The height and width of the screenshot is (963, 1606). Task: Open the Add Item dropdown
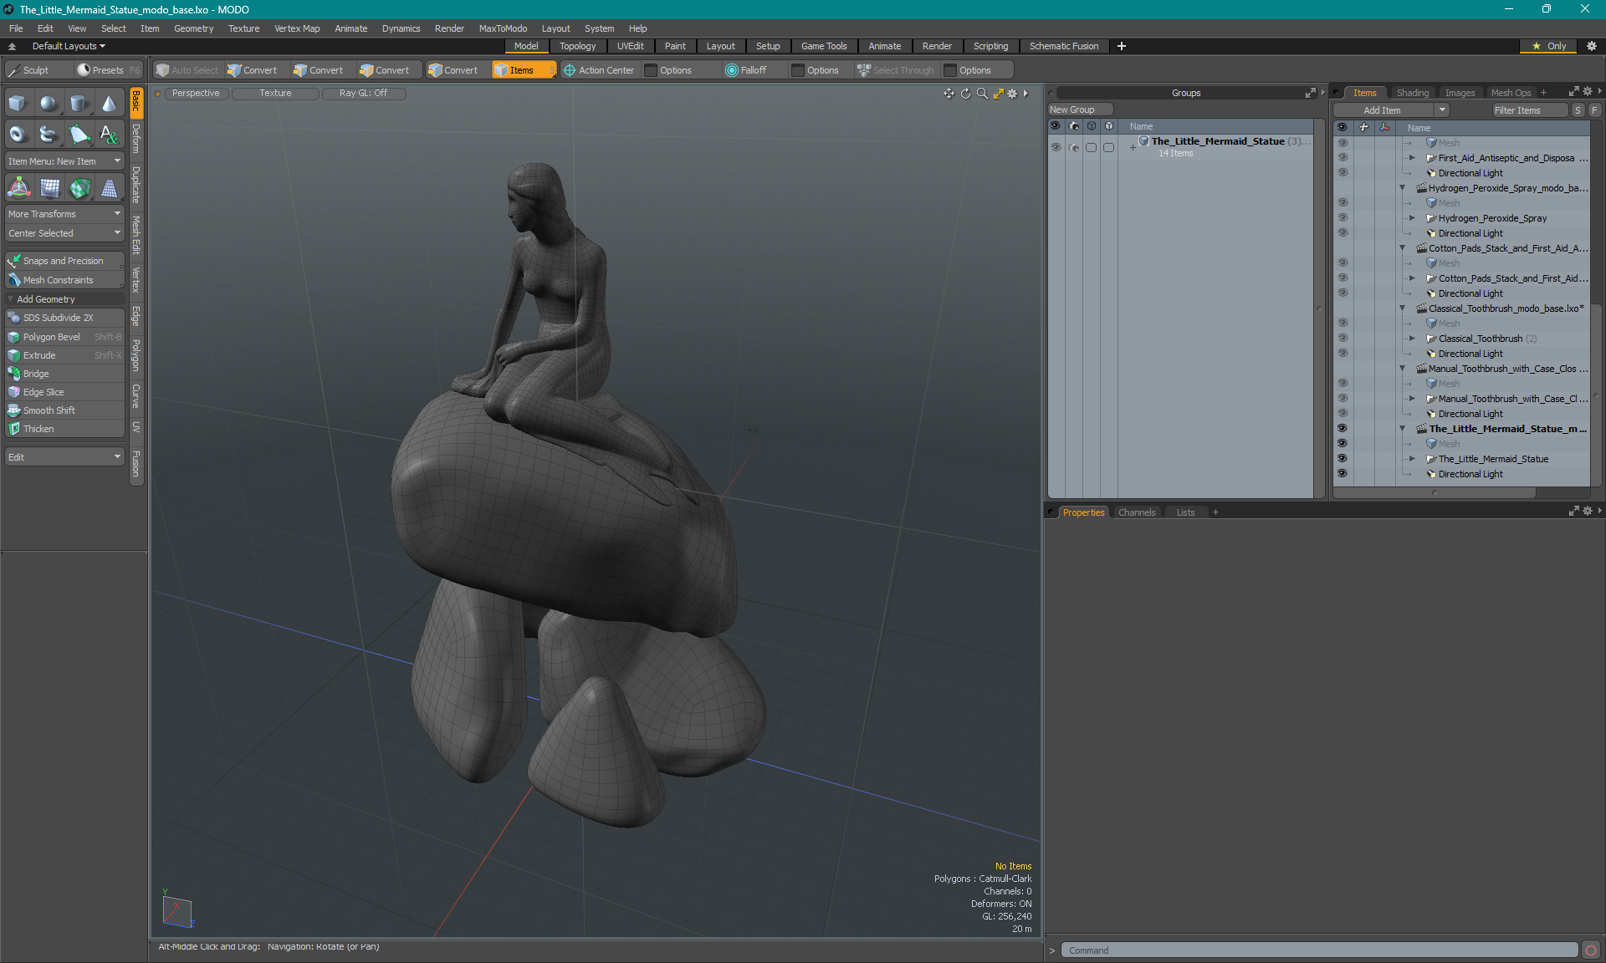(1391, 110)
